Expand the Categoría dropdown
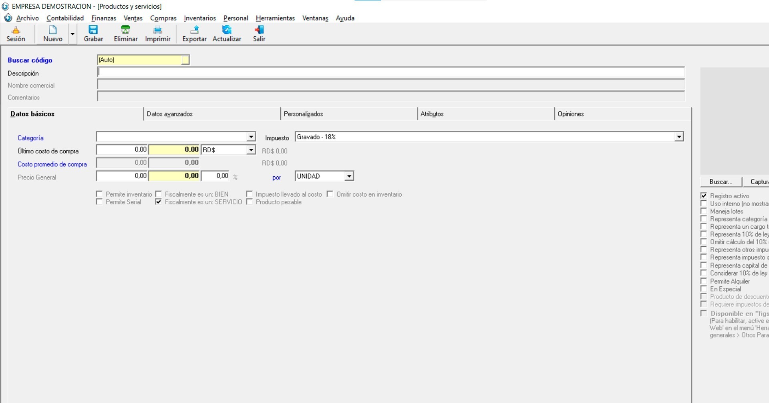769x403 pixels. pos(251,137)
